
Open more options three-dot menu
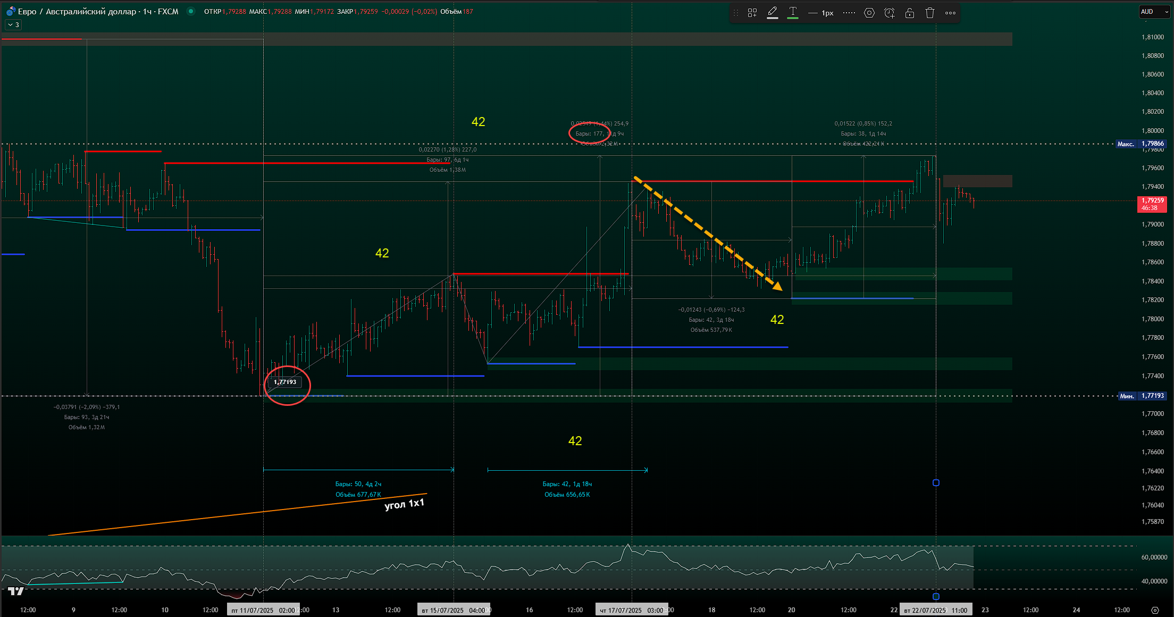pyautogui.click(x=950, y=13)
